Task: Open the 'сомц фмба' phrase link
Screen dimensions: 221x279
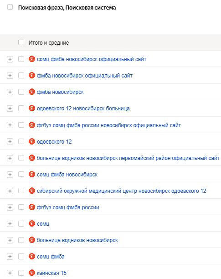Action: point(51,257)
